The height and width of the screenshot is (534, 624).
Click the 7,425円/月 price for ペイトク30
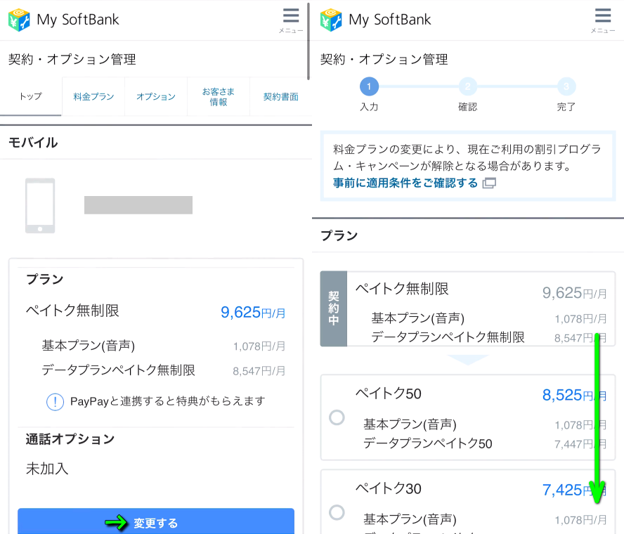(x=574, y=490)
